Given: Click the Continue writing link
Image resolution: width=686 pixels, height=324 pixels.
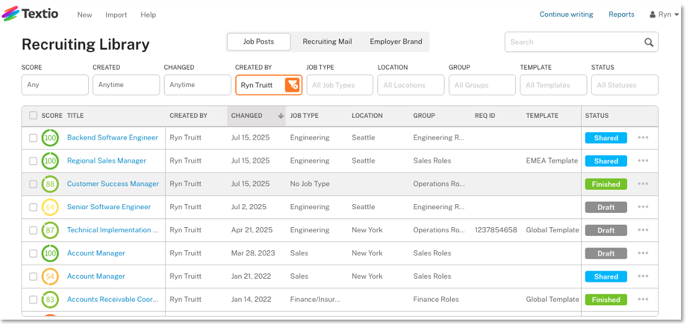Looking at the screenshot, I should click(x=566, y=14).
